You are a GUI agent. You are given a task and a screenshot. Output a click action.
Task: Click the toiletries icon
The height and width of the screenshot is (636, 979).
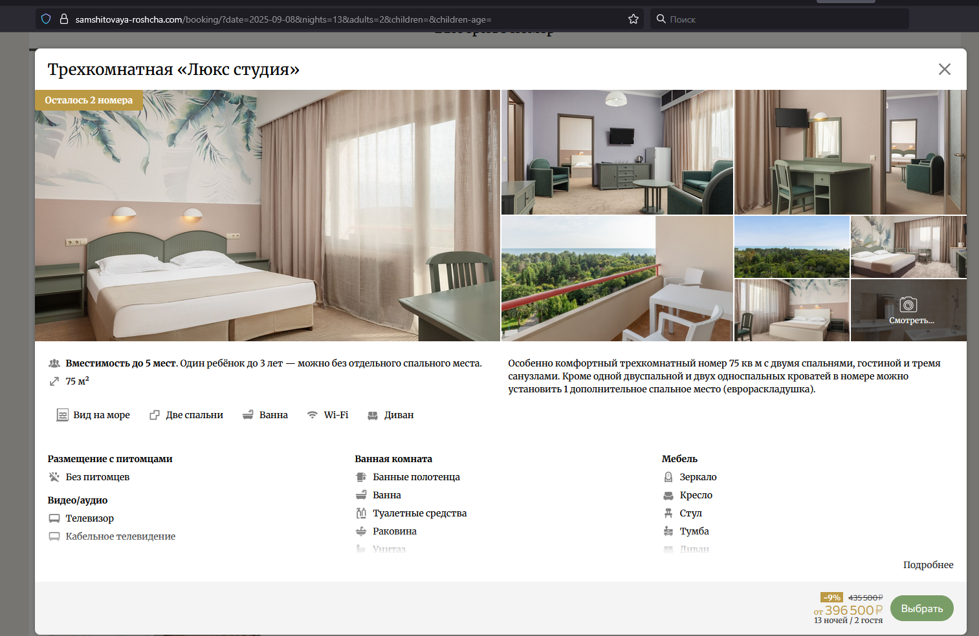pos(361,513)
